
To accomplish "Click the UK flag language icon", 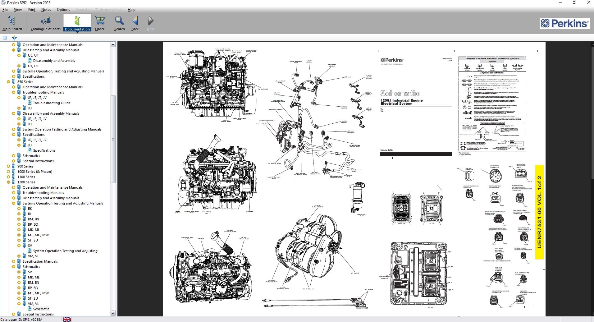I will pos(67,319).
